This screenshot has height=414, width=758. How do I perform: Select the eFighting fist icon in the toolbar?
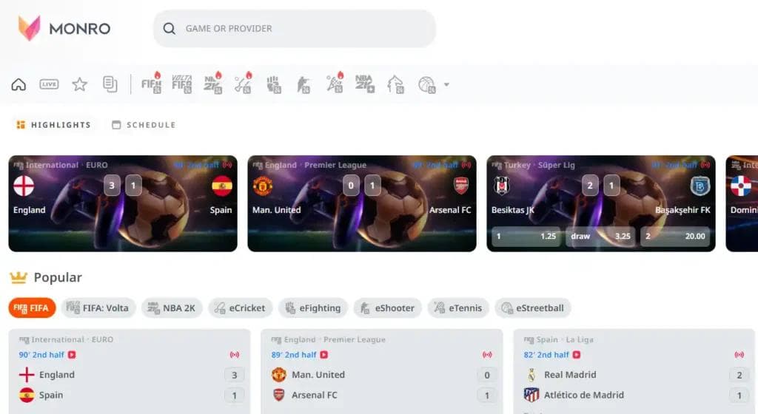point(274,84)
